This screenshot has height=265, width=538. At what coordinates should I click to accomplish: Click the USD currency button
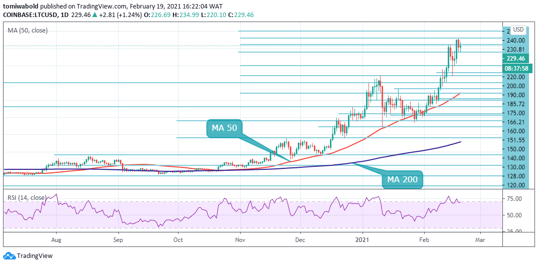point(518,30)
